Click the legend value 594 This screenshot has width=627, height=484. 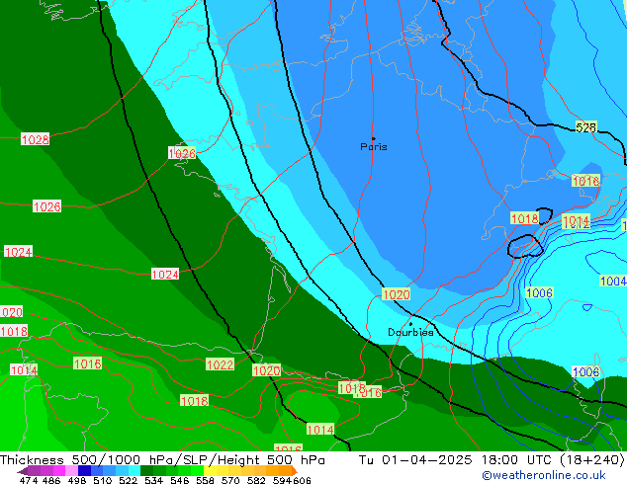[x=282, y=480]
